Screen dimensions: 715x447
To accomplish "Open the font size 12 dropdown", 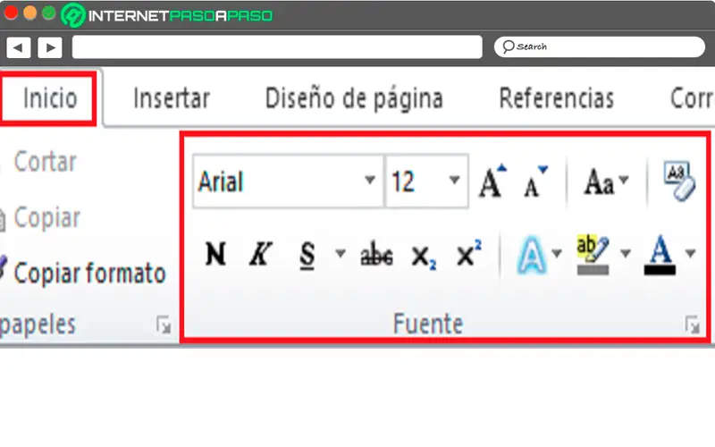I will [x=454, y=181].
